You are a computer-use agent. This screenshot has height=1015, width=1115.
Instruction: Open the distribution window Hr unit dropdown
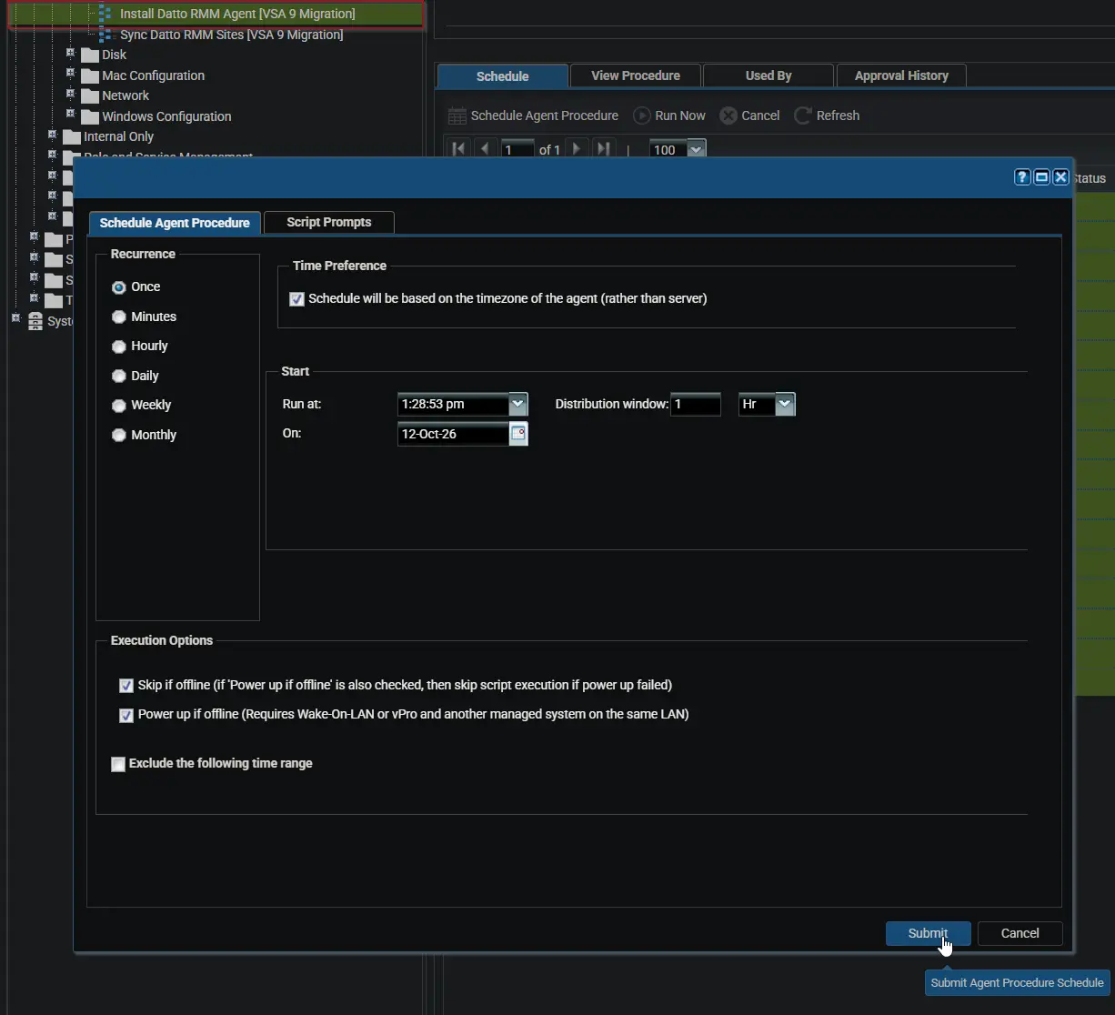point(785,404)
